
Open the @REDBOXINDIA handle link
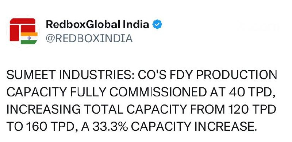point(89,39)
